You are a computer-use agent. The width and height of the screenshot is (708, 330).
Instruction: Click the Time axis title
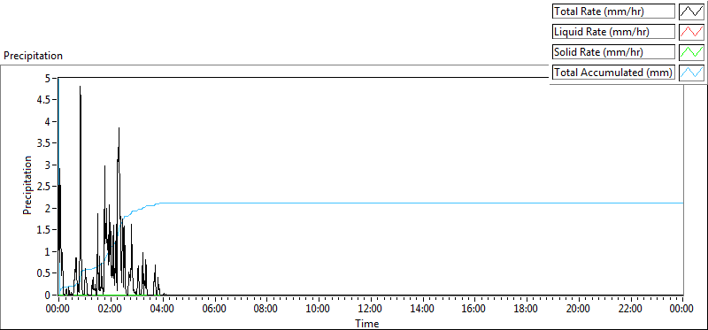(x=367, y=323)
